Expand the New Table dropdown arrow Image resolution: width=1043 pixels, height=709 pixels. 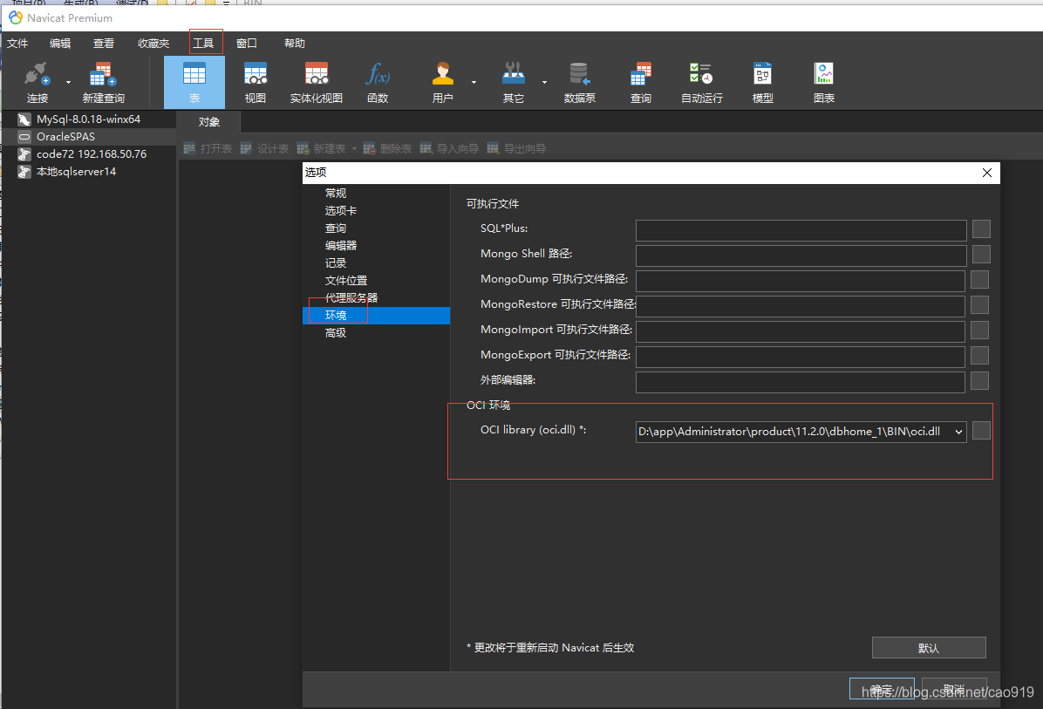354,149
